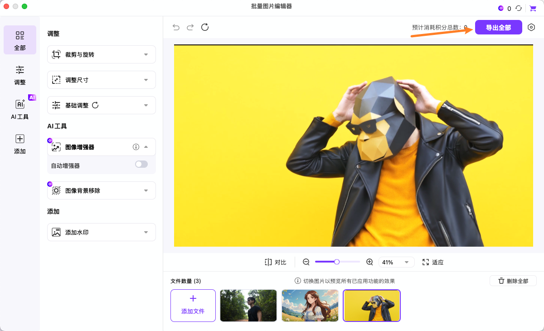This screenshot has height=331, width=544.
Task: Click the reset circular arrow icon
Action: pyautogui.click(x=205, y=27)
